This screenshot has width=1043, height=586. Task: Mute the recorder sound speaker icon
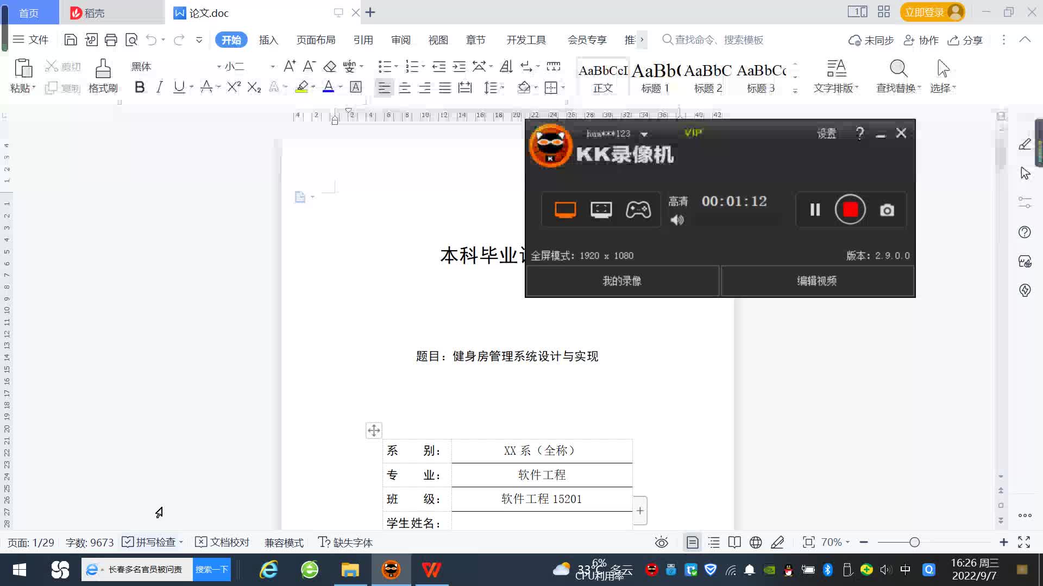(x=677, y=220)
